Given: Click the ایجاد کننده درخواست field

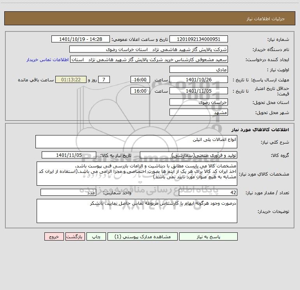Looking at the screenshot, I should point(149,60).
